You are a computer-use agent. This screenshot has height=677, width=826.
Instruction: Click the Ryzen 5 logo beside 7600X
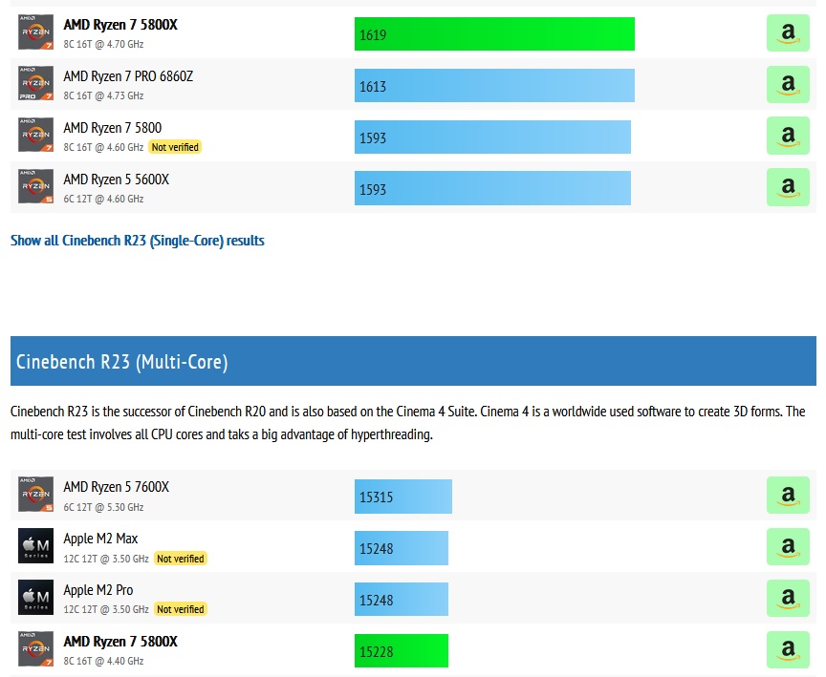click(x=35, y=494)
